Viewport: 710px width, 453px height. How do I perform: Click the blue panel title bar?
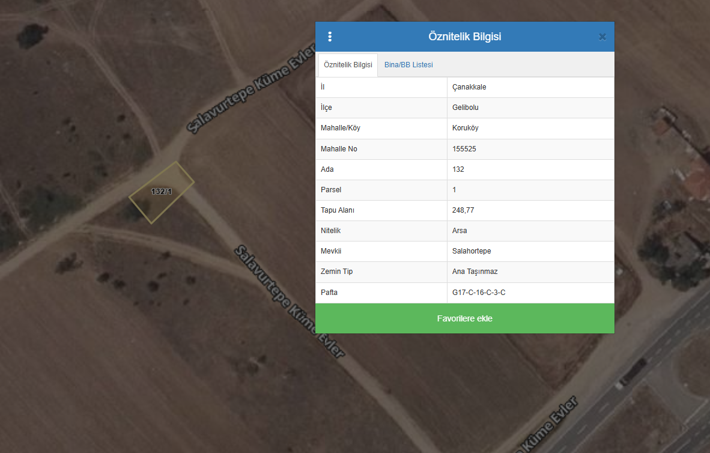coord(464,37)
